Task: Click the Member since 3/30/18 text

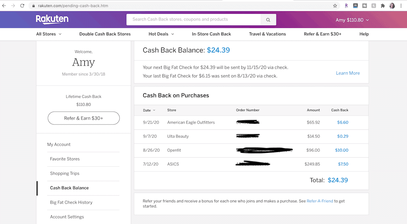Action: pyautogui.click(x=83, y=74)
